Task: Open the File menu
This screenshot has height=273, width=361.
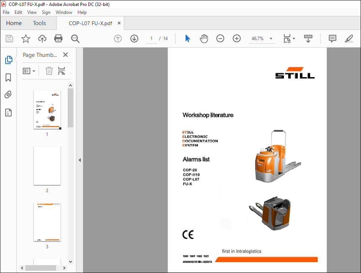Action: tap(6, 12)
